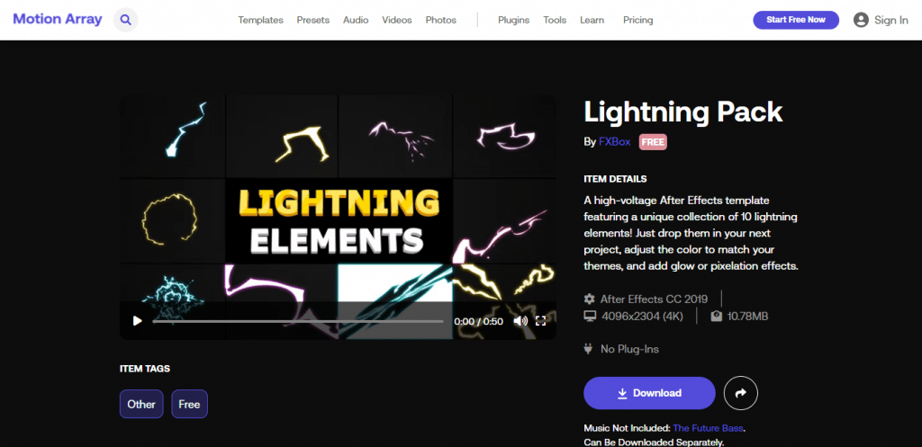The width and height of the screenshot is (922, 447).
Task: Click the Motion Array logo
Action: tap(58, 19)
